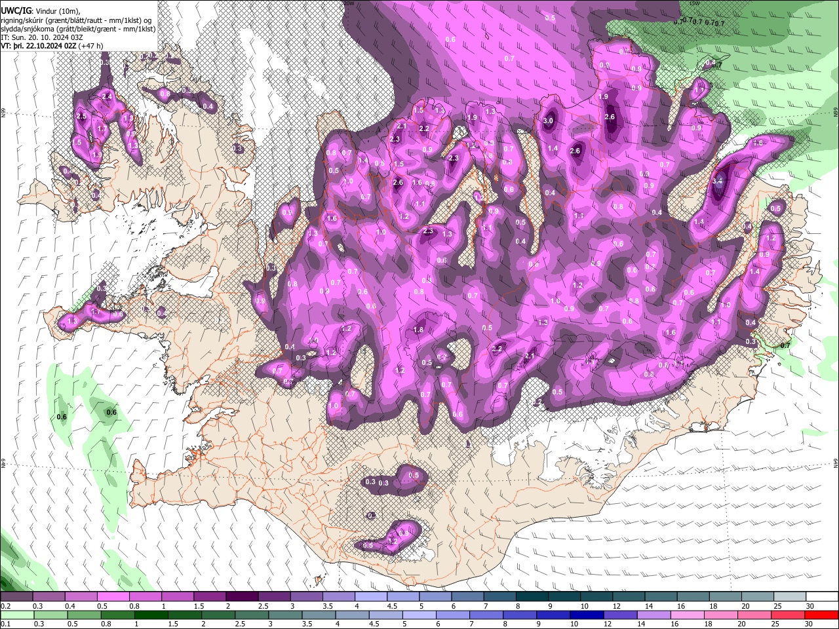
Task: Click the '64N' latitude label on the right edge
Action: tap(836, 462)
